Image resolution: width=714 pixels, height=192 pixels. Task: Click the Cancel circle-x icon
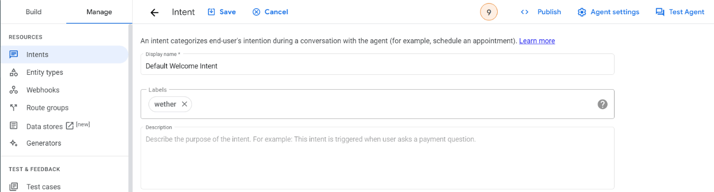(x=257, y=12)
